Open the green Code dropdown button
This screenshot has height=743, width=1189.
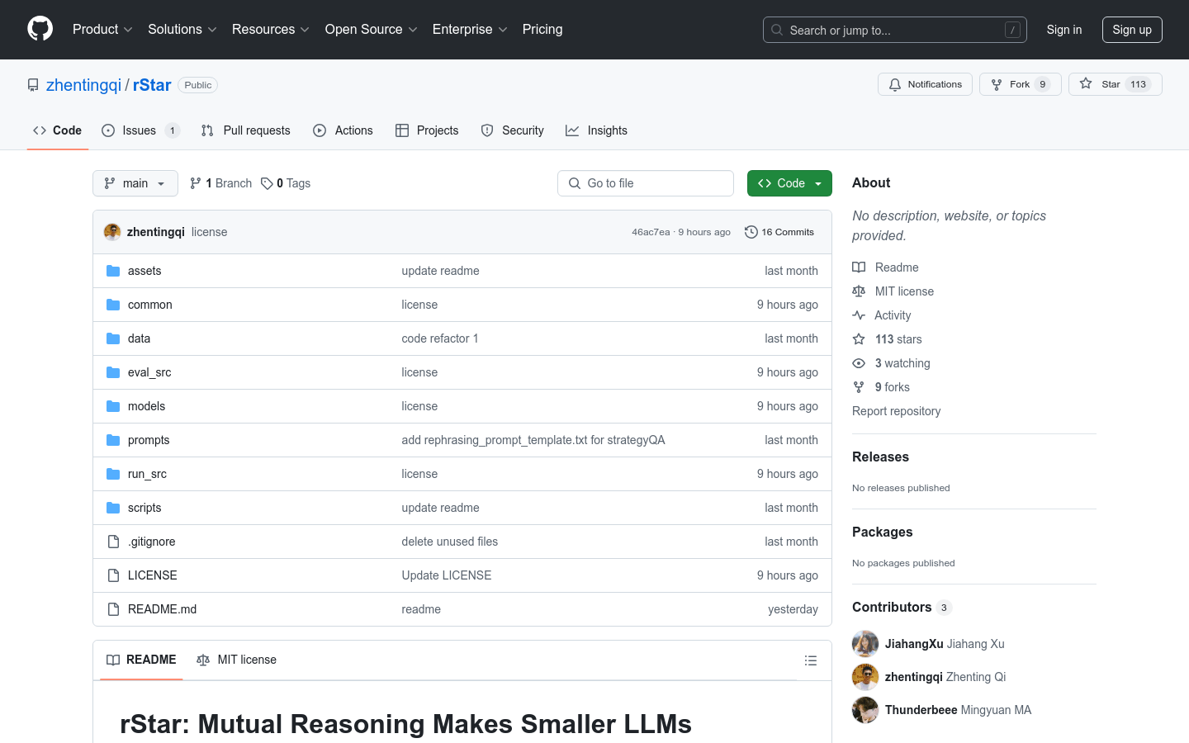789,183
